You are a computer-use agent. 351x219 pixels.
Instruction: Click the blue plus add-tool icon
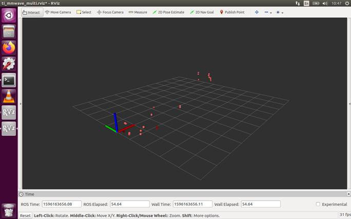point(257,12)
